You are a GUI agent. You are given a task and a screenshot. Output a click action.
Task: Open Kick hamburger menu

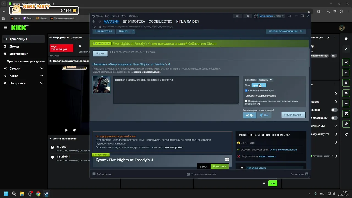[x=6, y=28]
